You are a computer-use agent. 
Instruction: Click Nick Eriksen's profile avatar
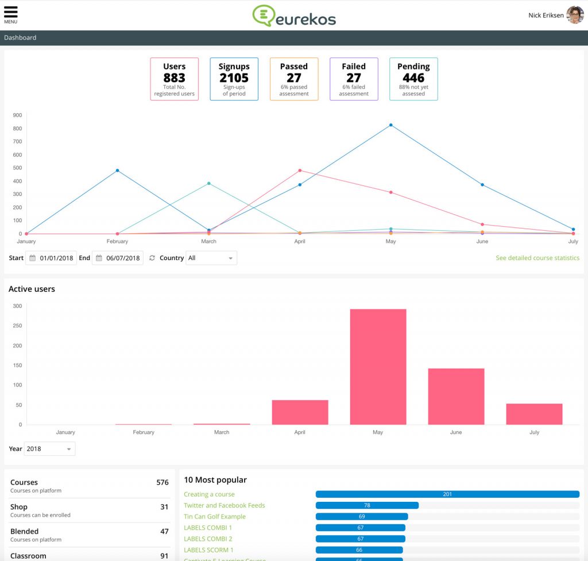[x=574, y=15]
